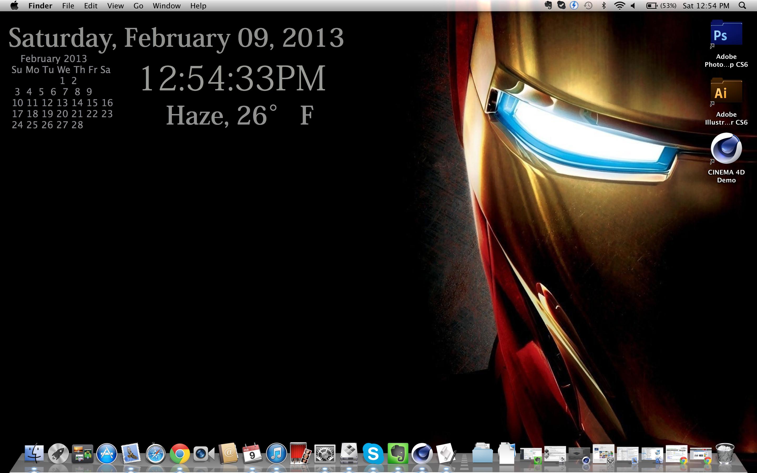Screen dimensions: 757x473
Task: Open System Preferences gear in Dock
Action: pos(325,454)
